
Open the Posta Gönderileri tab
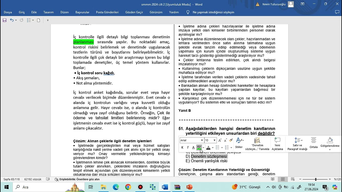107,12
